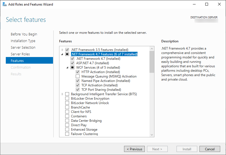Go to the Server Roles step

pos(20,54)
